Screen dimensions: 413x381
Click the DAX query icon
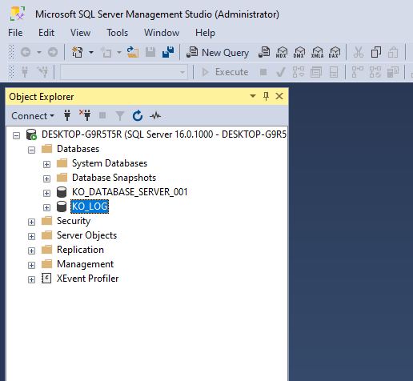pos(335,52)
